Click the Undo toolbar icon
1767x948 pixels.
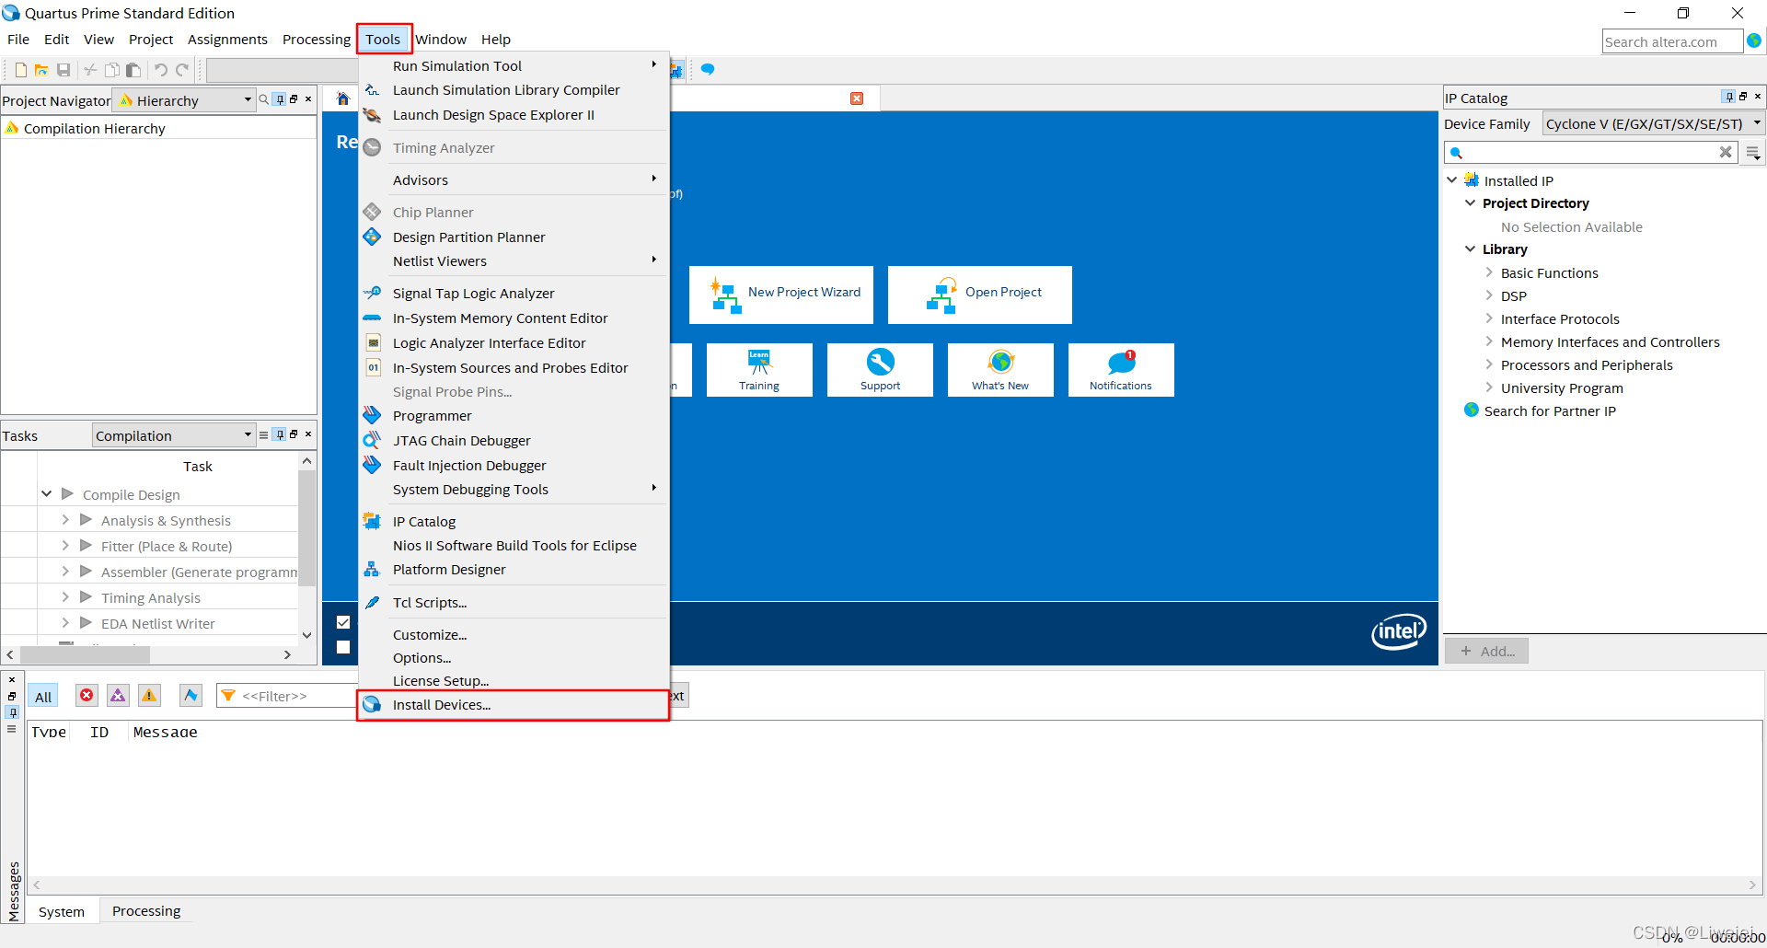[x=161, y=70]
